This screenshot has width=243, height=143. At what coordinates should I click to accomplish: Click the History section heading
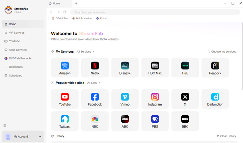60,136
